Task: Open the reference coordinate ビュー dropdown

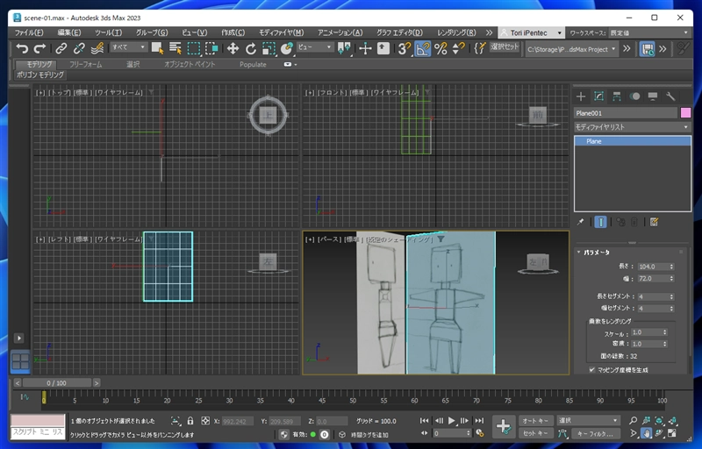Action: (315, 47)
